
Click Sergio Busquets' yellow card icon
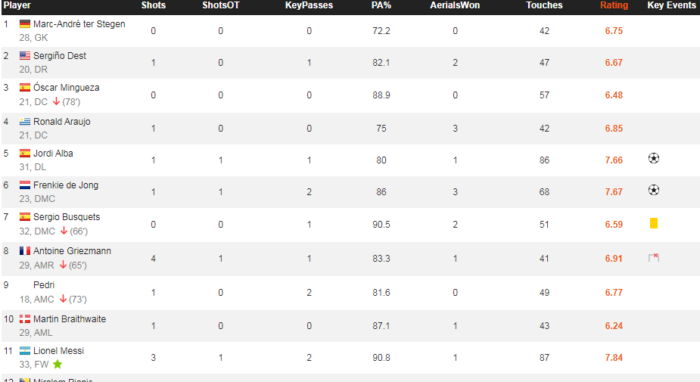click(x=654, y=223)
